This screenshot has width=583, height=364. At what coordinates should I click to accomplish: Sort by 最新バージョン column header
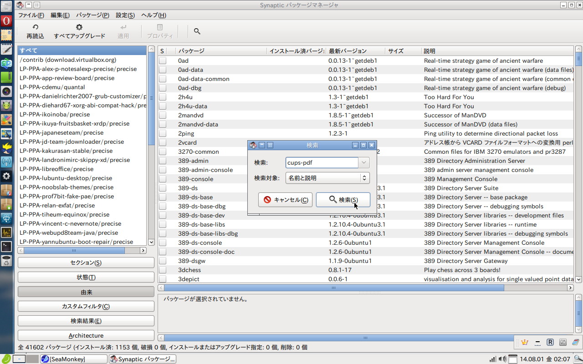[356, 51]
